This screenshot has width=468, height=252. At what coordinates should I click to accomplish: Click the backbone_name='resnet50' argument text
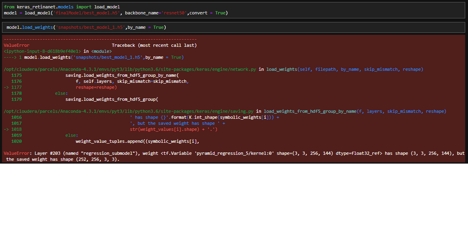[x=156, y=12]
